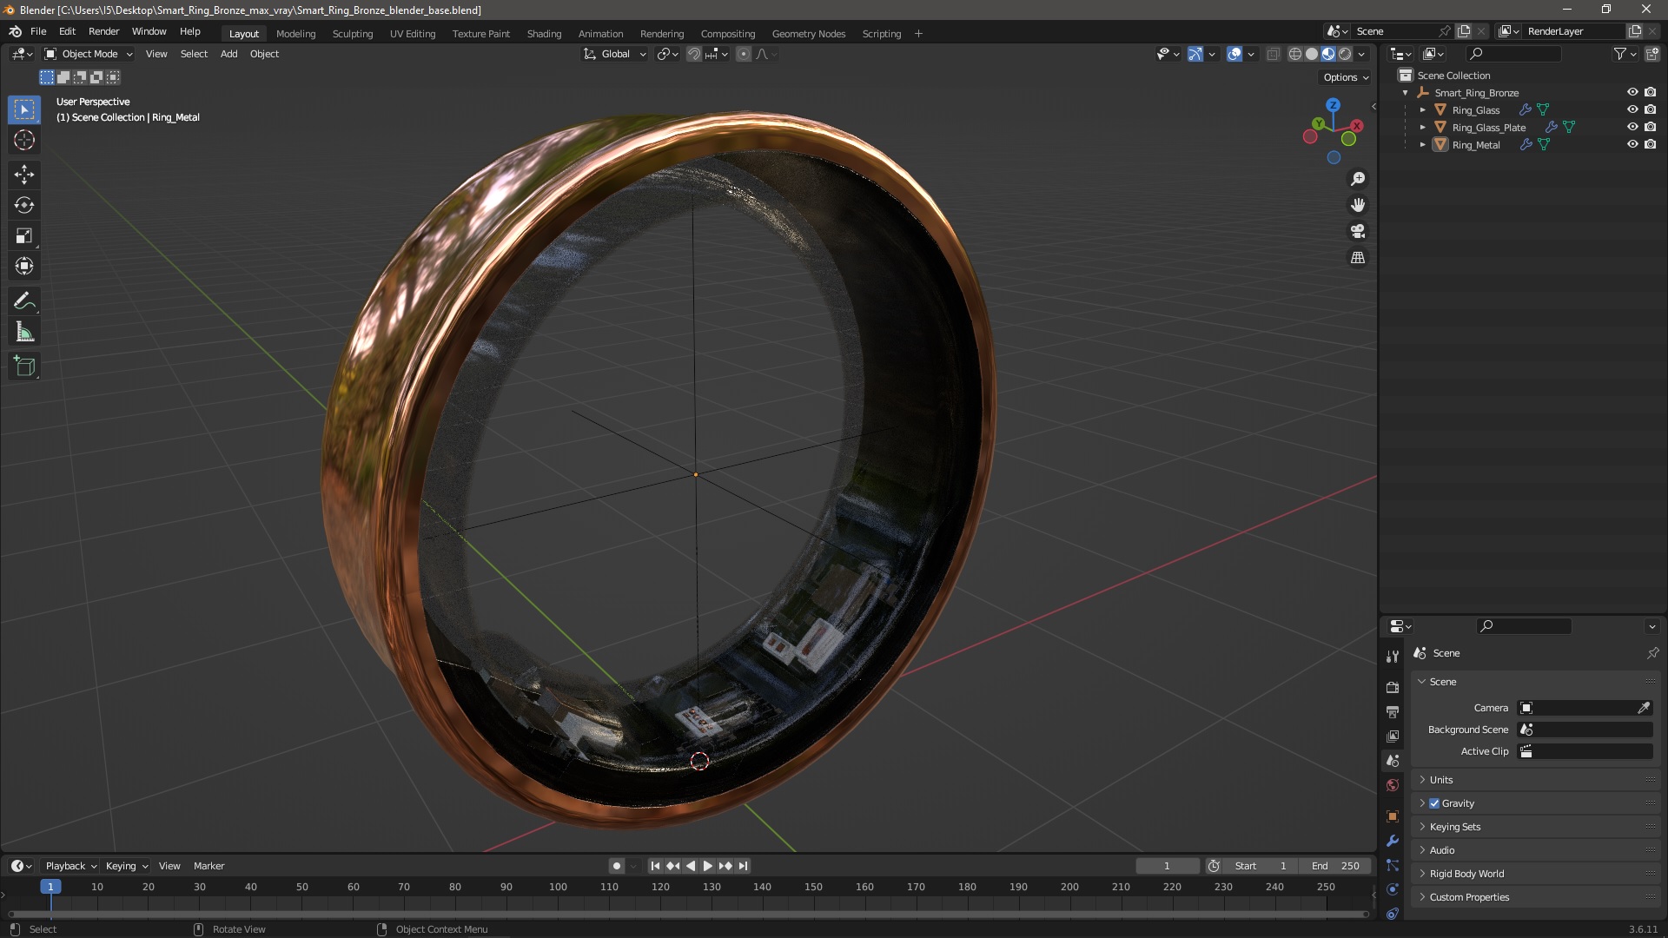Expand the Units panel
The height and width of the screenshot is (938, 1668).
(x=1441, y=780)
